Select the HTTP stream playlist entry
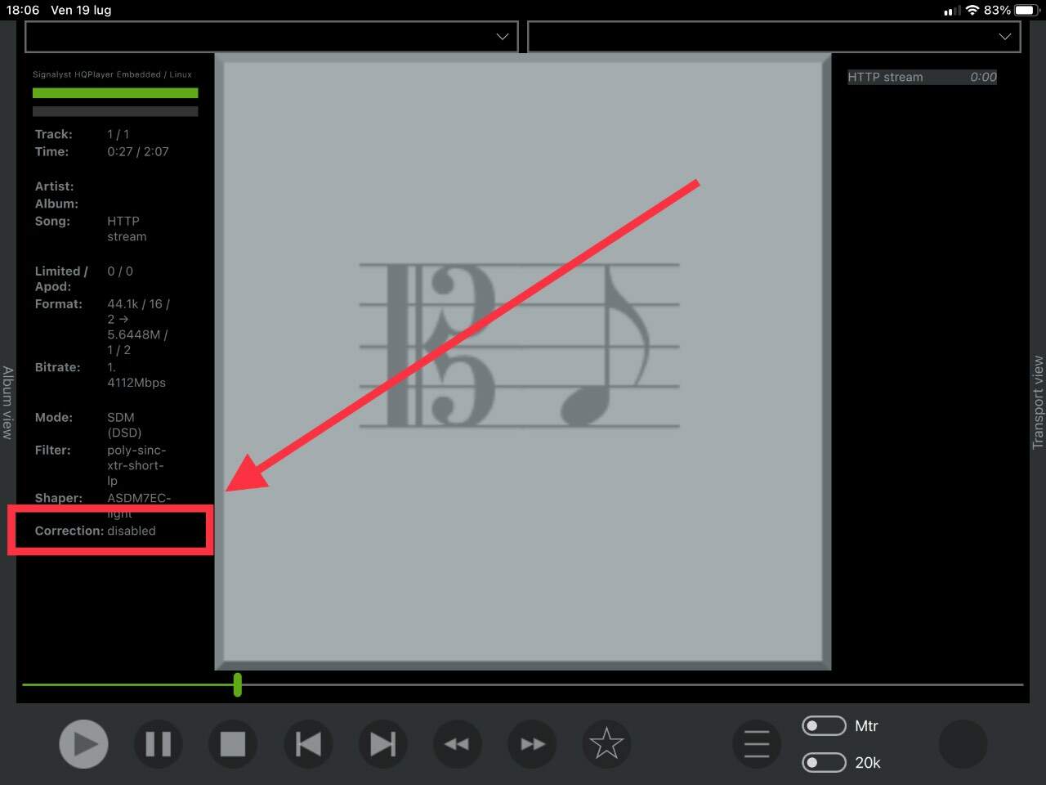1046x785 pixels. pyautogui.click(x=922, y=77)
